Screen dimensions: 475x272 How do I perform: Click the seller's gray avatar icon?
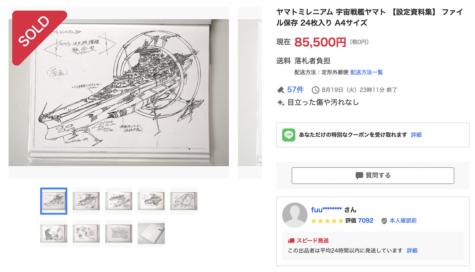pos(294,215)
